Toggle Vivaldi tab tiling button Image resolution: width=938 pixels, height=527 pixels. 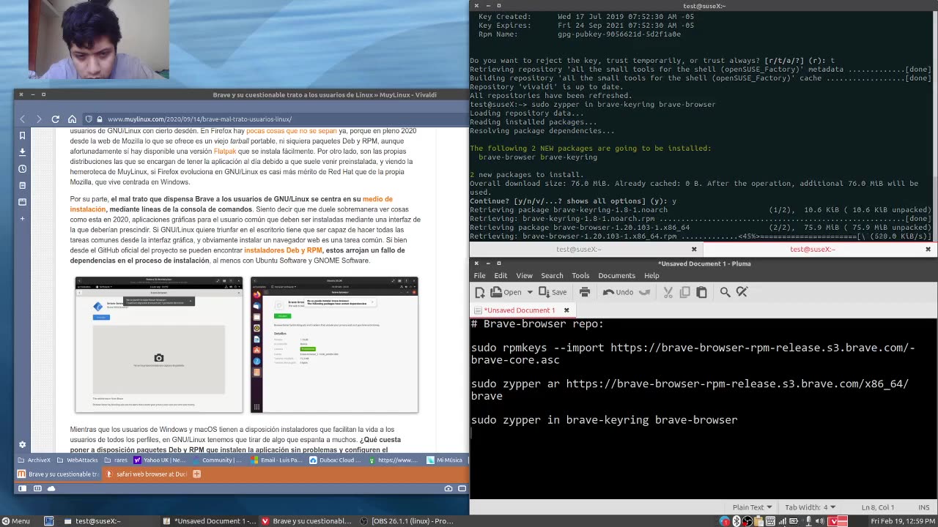coord(37,488)
